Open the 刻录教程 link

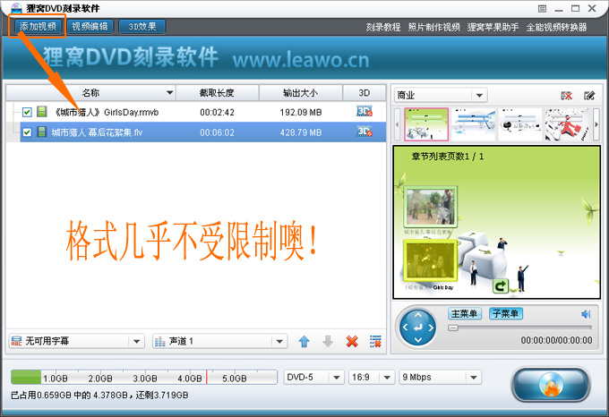[x=383, y=27]
